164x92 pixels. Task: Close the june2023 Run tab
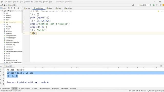pyautogui.click(x=13, y=66)
